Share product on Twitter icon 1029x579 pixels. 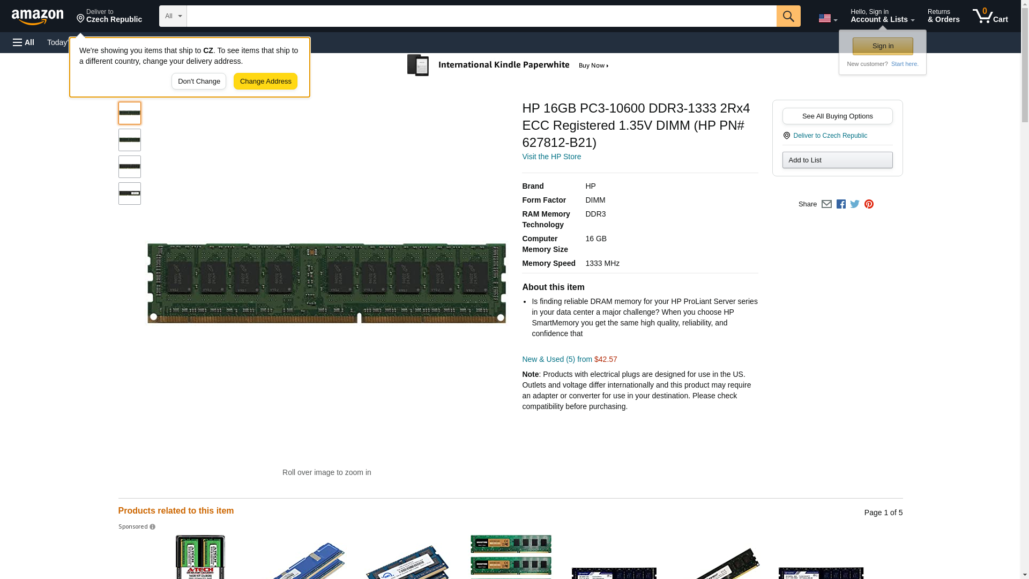pyautogui.click(x=855, y=204)
